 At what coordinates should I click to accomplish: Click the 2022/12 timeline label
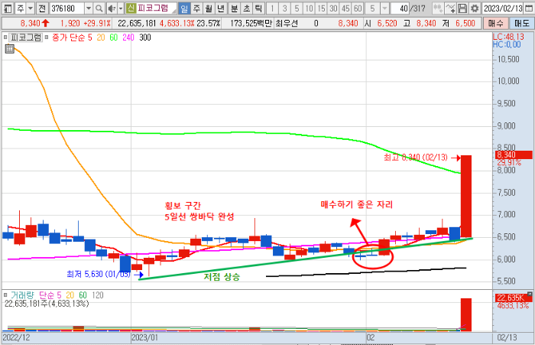16,338
